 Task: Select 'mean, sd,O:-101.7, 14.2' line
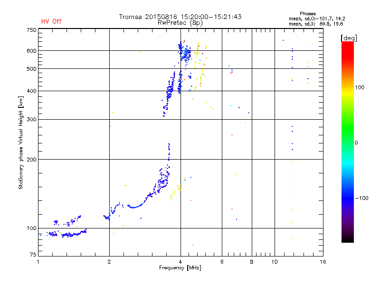tap(317, 19)
